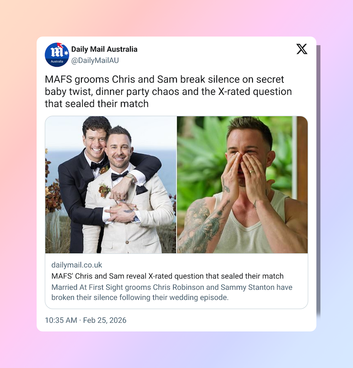The height and width of the screenshot is (368, 353).
Task: Click the X logo icon
Action: 302,49
